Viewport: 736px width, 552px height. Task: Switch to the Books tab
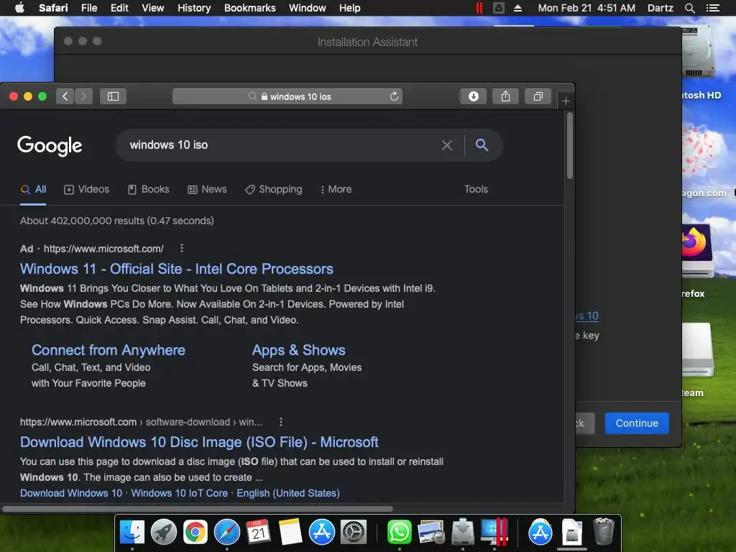tap(148, 189)
